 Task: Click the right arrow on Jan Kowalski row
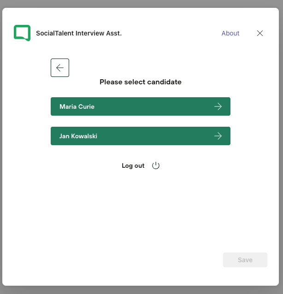(218, 136)
